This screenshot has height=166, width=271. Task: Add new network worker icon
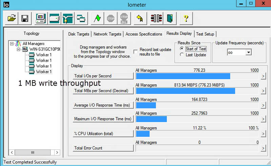67,18
